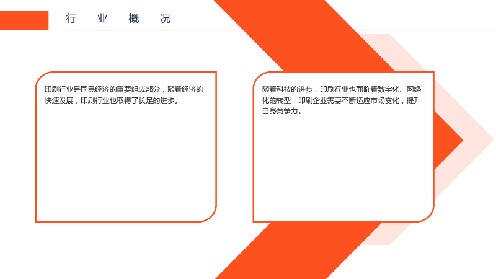Click the character 况 in the title

click(x=165, y=19)
